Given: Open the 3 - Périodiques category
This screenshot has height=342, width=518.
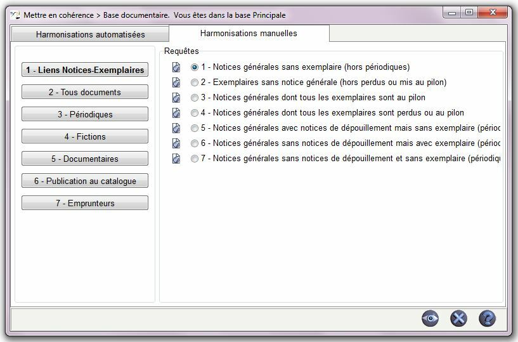Looking at the screenshot, I should click(85, 114).
